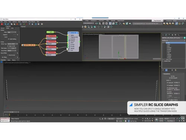186x140 pixels.
Task: Click the Fillet Radius value field
Action: [11, 48]
